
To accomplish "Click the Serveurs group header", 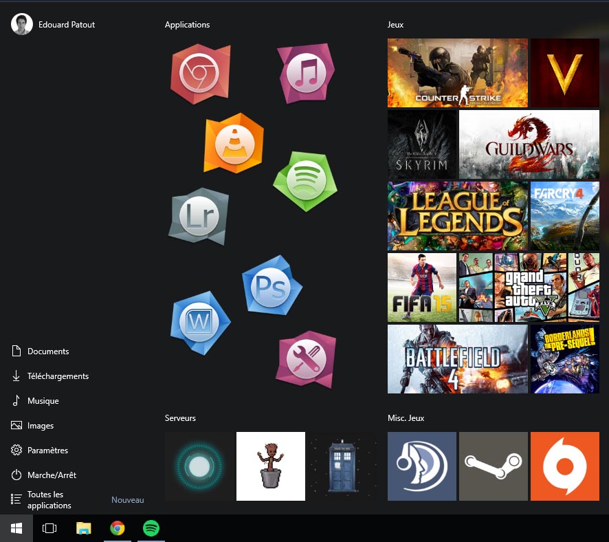I will (180, 418).
